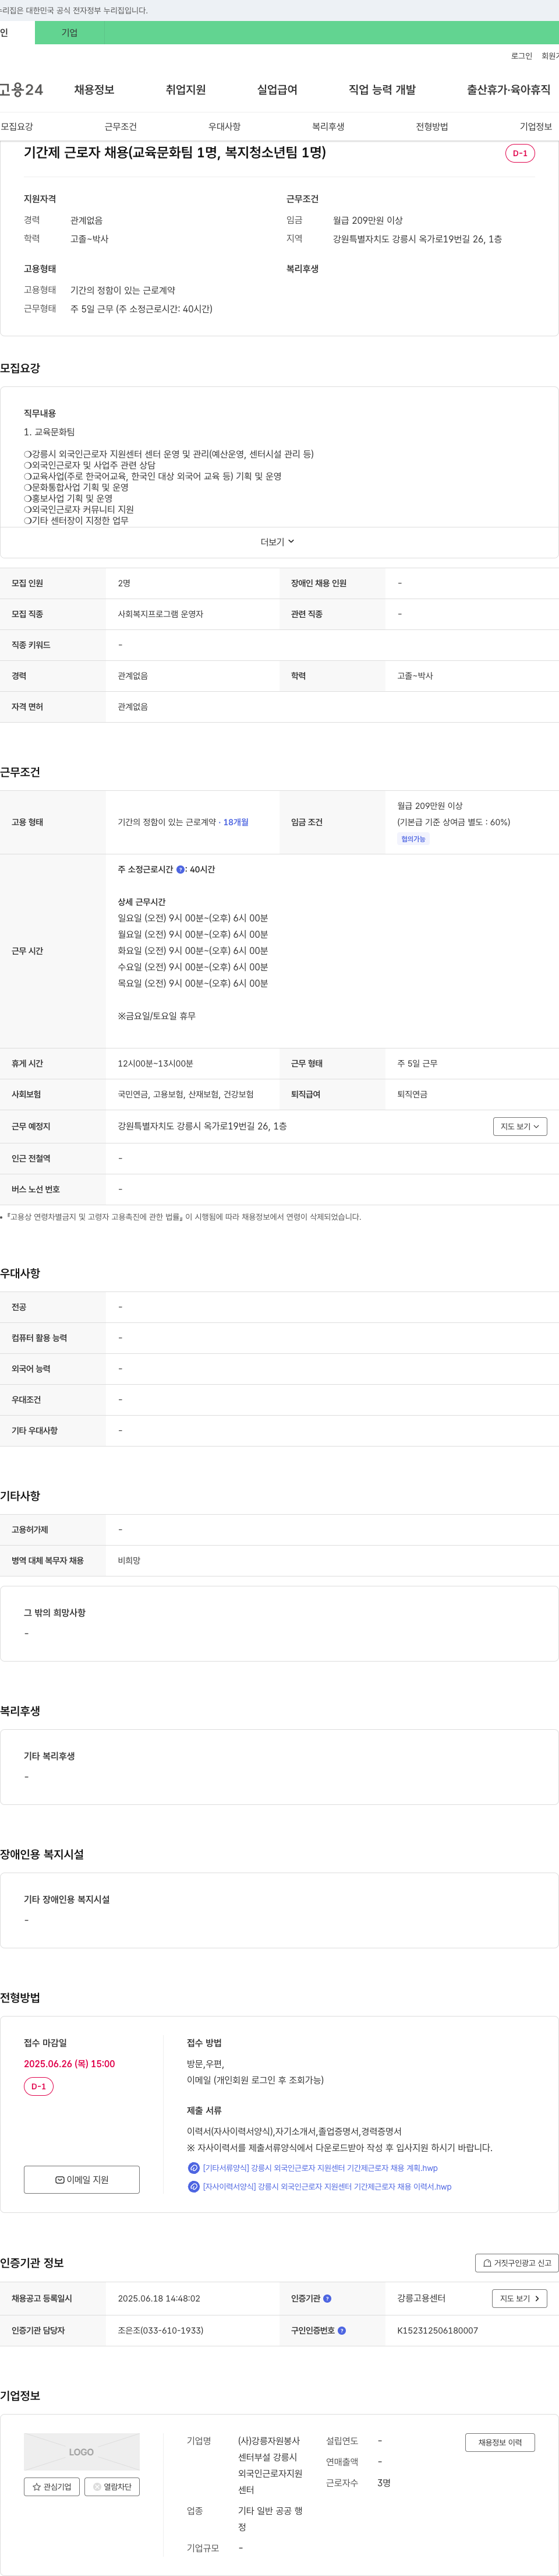Click the attachment icon of 채용 계획.hwp
The height and width of the screenshot is (2576, 559).
(x=194, y=2168)
